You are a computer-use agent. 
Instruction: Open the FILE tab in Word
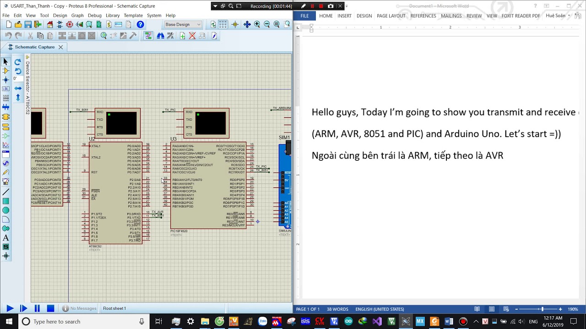coord(304,16)
